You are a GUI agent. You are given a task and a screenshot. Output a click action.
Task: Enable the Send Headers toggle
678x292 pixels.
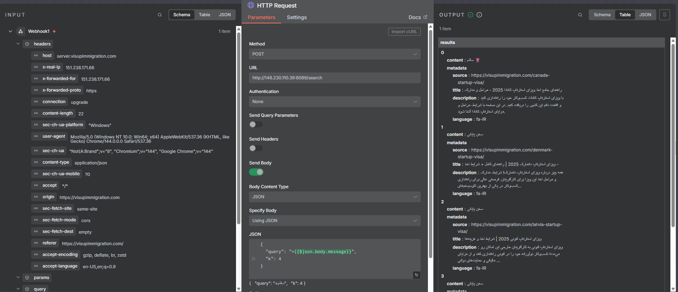pos(256,148)
